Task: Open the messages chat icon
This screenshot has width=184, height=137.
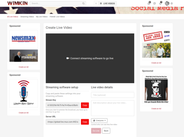Action: [x=155, y=3]
